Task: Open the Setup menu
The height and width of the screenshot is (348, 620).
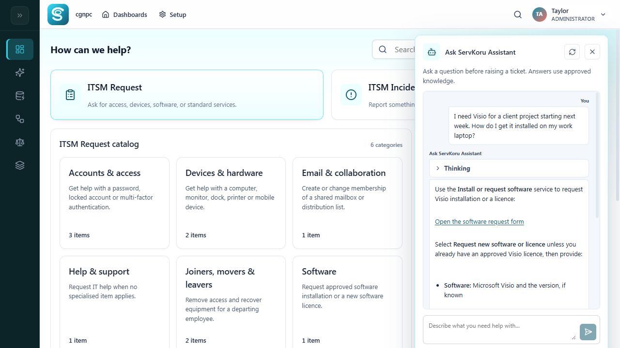Action: coord(172,14)
